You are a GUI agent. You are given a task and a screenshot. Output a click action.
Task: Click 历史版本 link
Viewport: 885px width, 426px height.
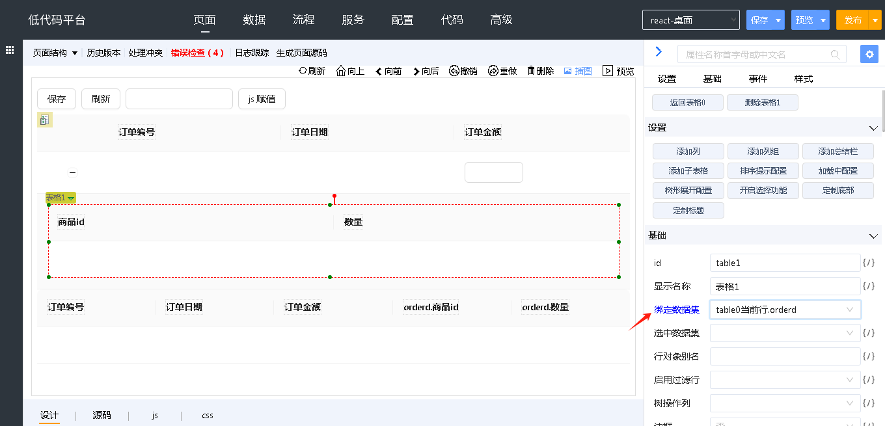click(103, 53)
